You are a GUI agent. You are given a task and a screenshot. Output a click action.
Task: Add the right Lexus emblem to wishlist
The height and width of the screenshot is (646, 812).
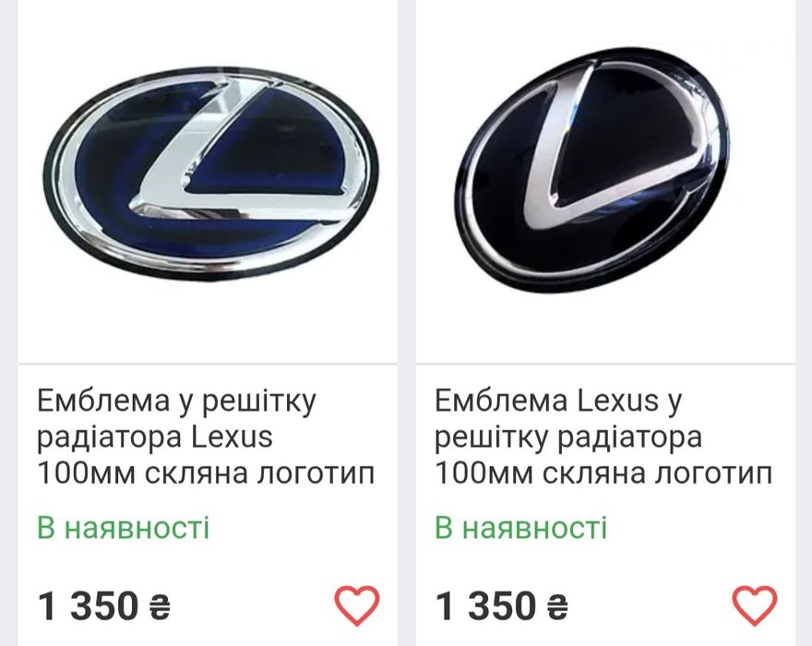click(754, 605)
